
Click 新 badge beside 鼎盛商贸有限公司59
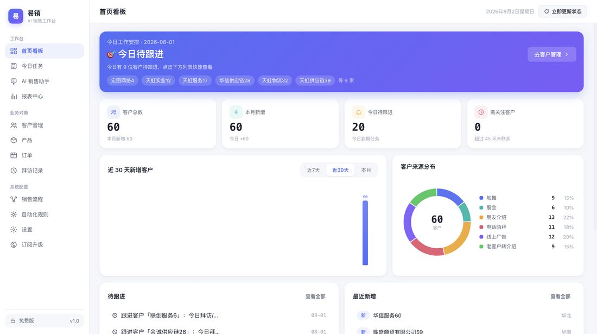pos(363,331)
